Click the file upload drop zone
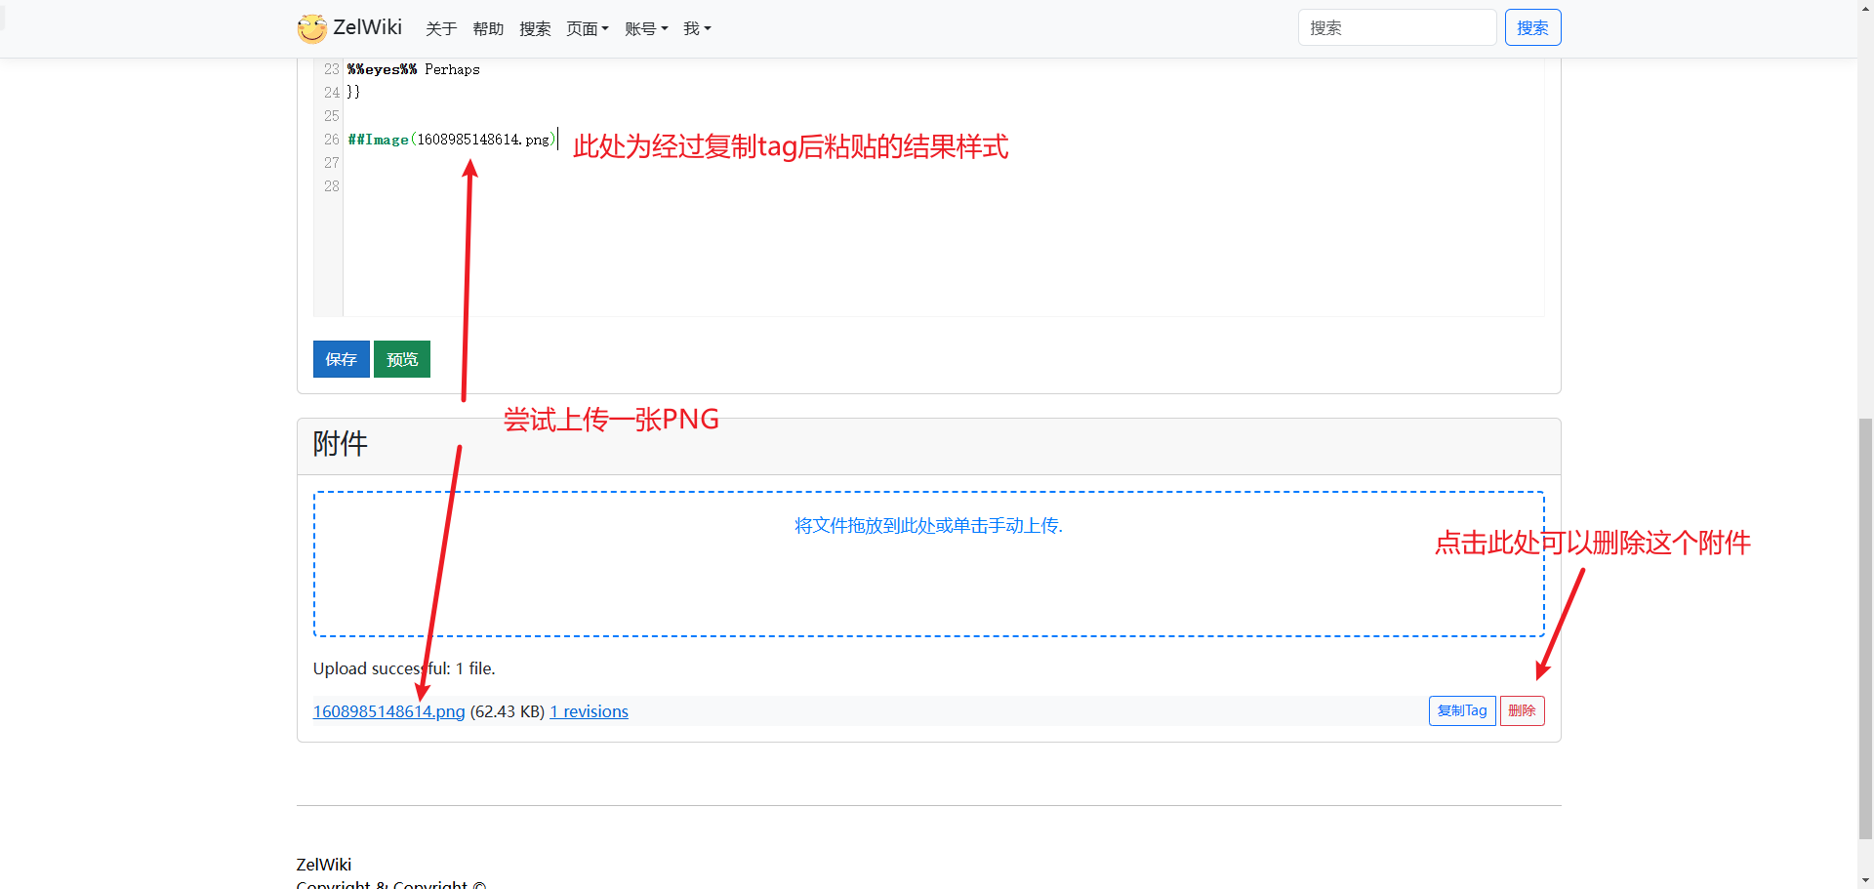The image size is (1874, 889). pyautogui.click(x=928, y=564)
